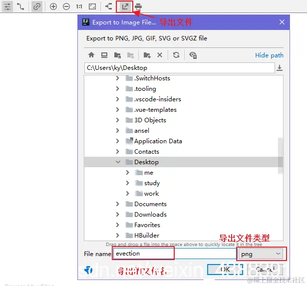307x286 pixels.
Task: Create a new folder icon
Action: [147, 55]
